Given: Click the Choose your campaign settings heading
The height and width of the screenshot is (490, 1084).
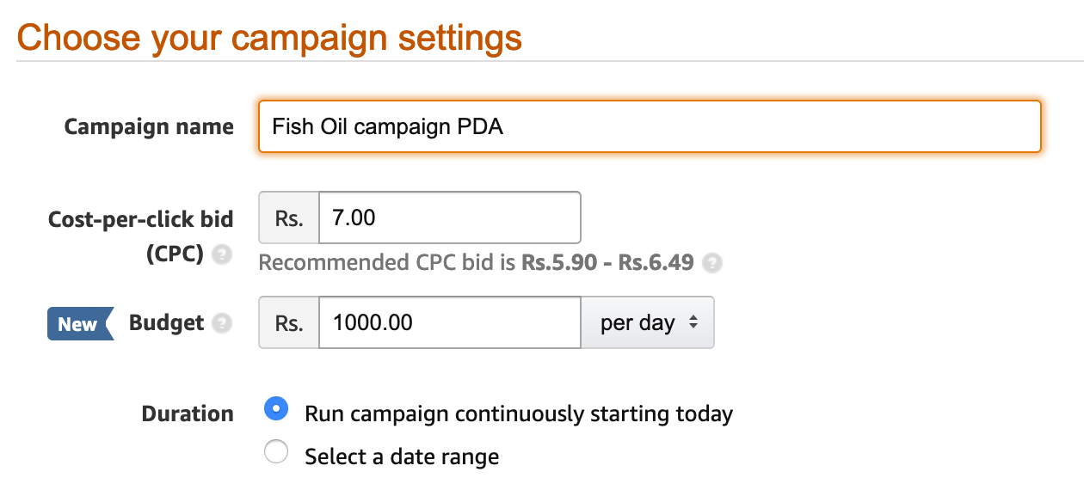Looking at the screenshot, I should [x=269, y=39].
